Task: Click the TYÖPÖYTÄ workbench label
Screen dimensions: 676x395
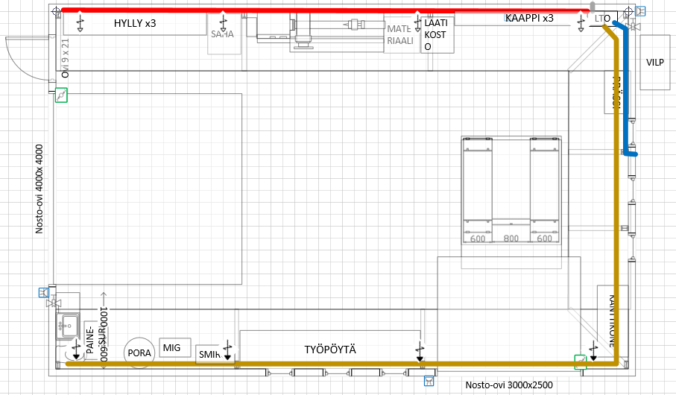Action: pyautogui.click(x=331, y=349)
